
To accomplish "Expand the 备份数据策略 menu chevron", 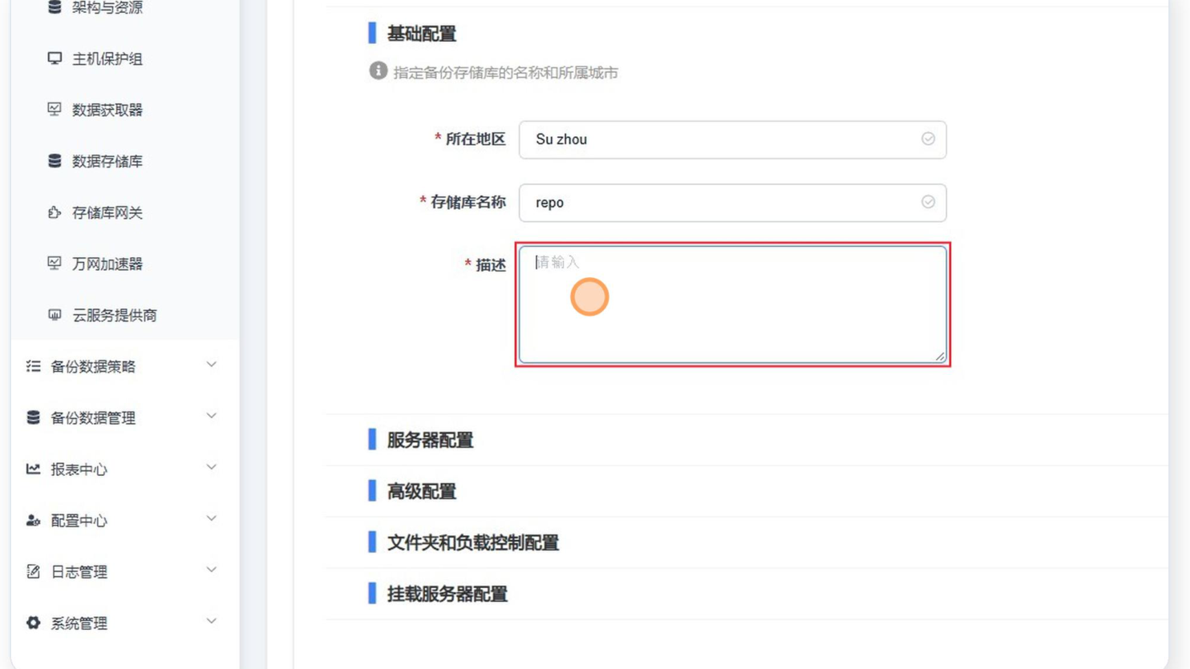I will (211, 365).
